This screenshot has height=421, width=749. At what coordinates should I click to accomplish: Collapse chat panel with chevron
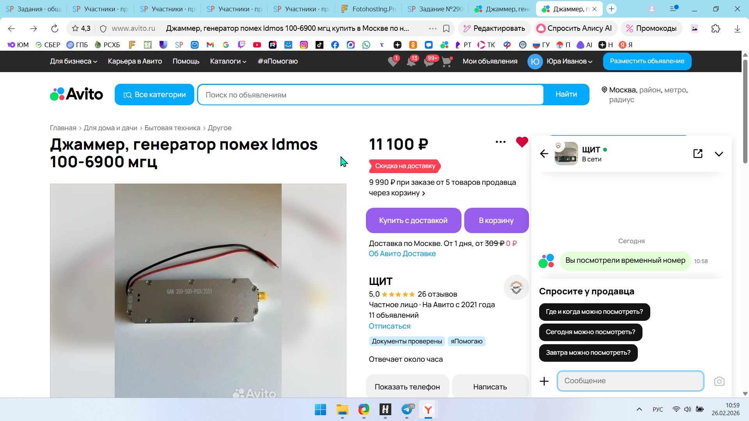(719, 154)
